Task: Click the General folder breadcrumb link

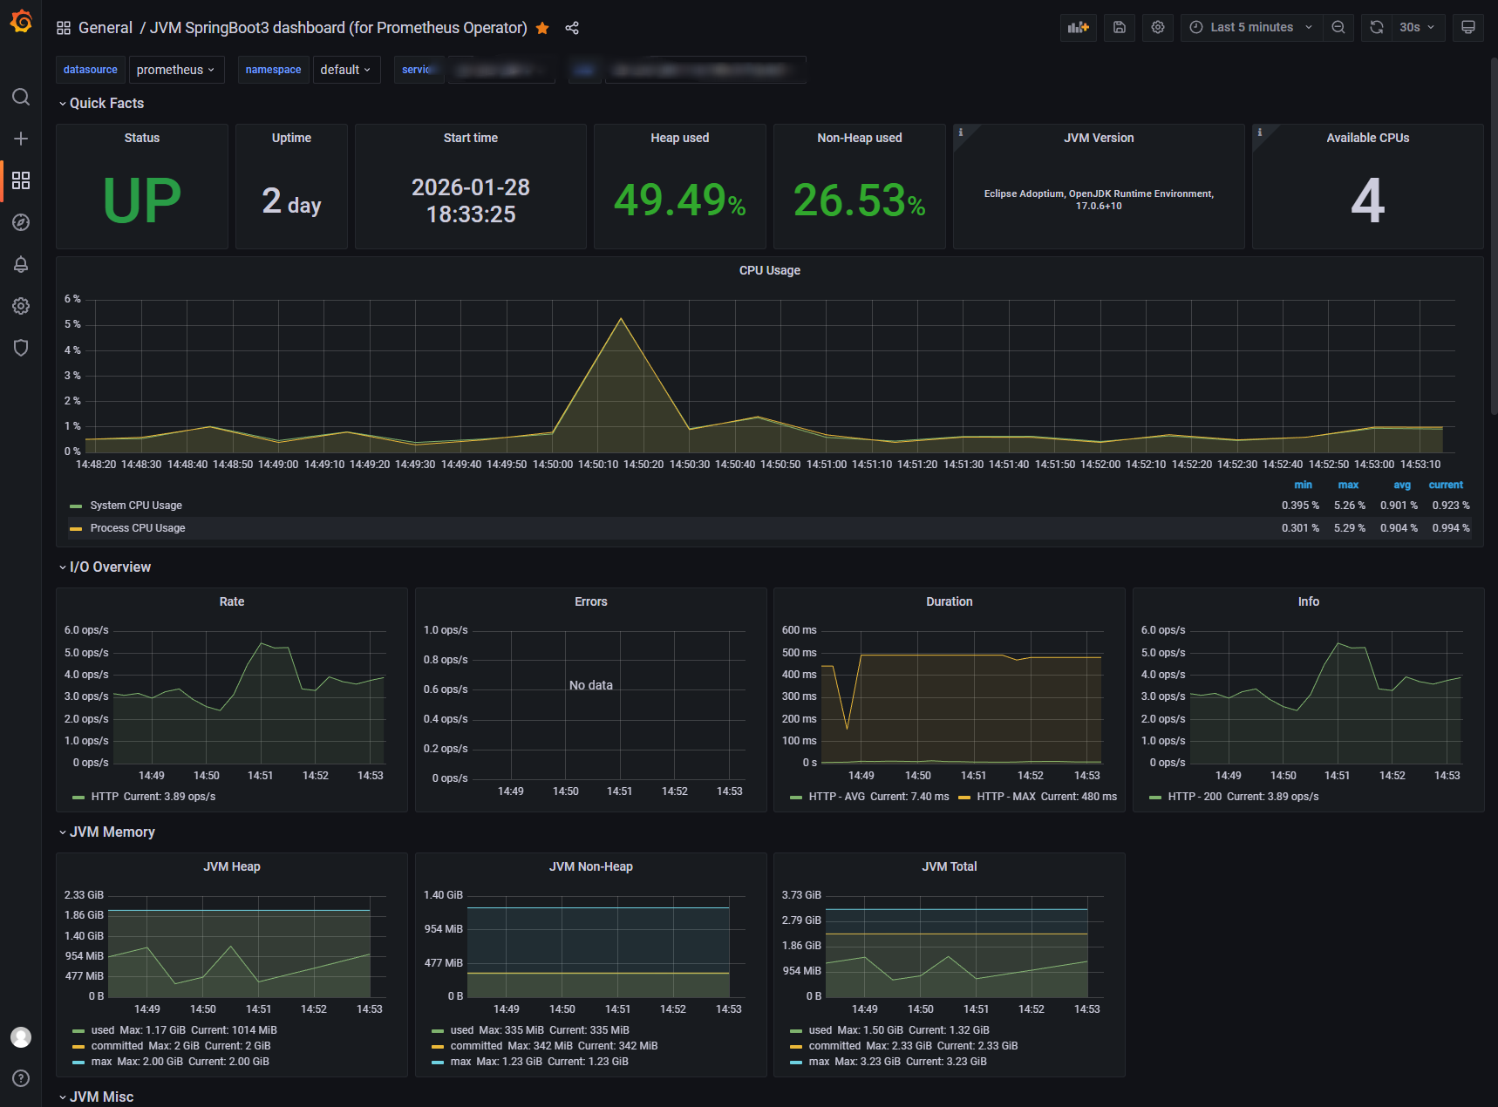Action: (x=105, y=28)
